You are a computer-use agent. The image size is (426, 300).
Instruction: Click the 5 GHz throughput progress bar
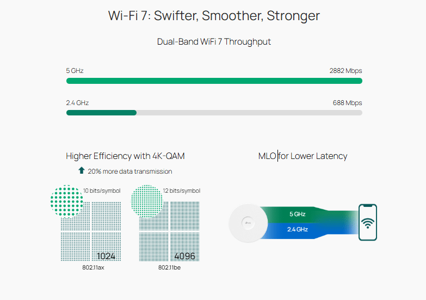[214, 81]
